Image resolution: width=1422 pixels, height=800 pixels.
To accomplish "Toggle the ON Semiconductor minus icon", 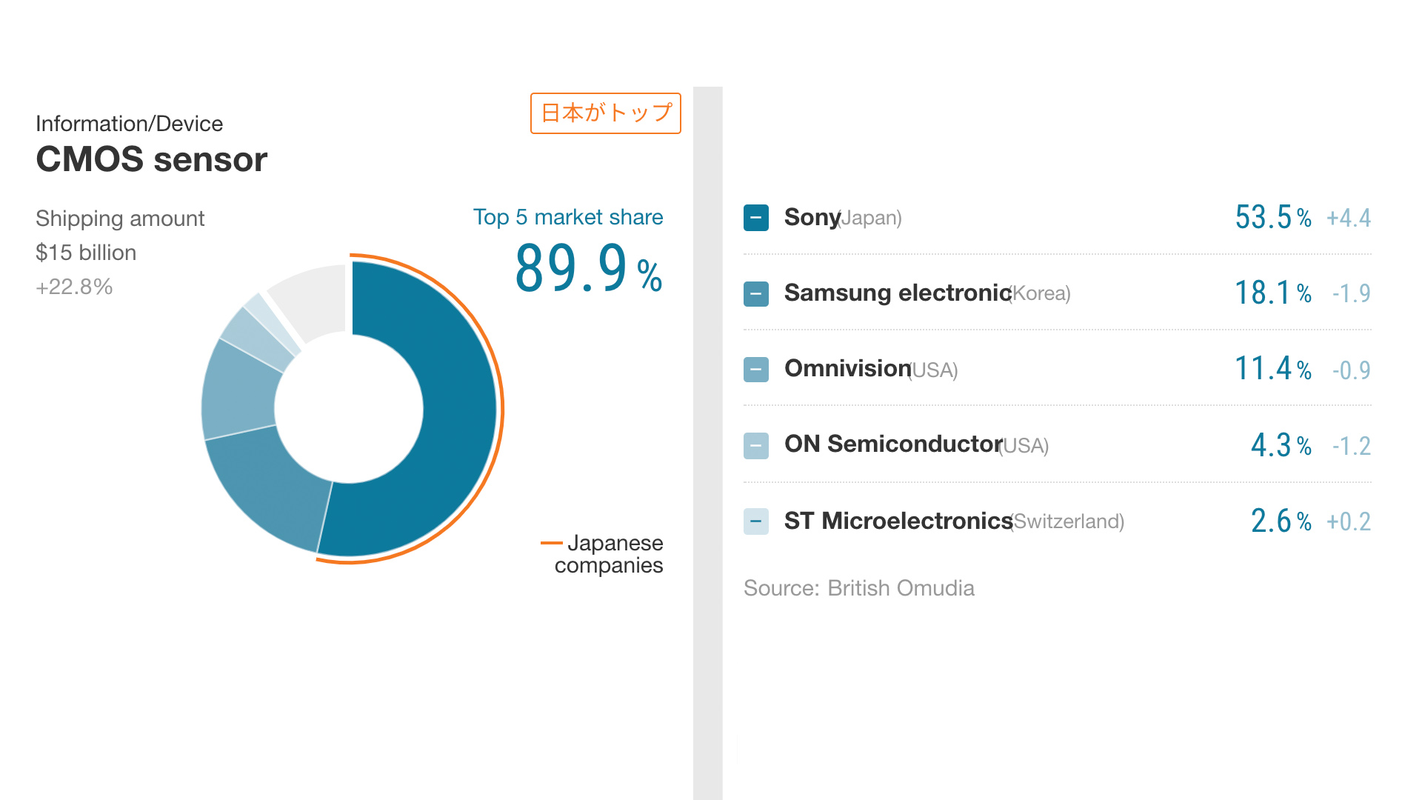I will point(755,445).
